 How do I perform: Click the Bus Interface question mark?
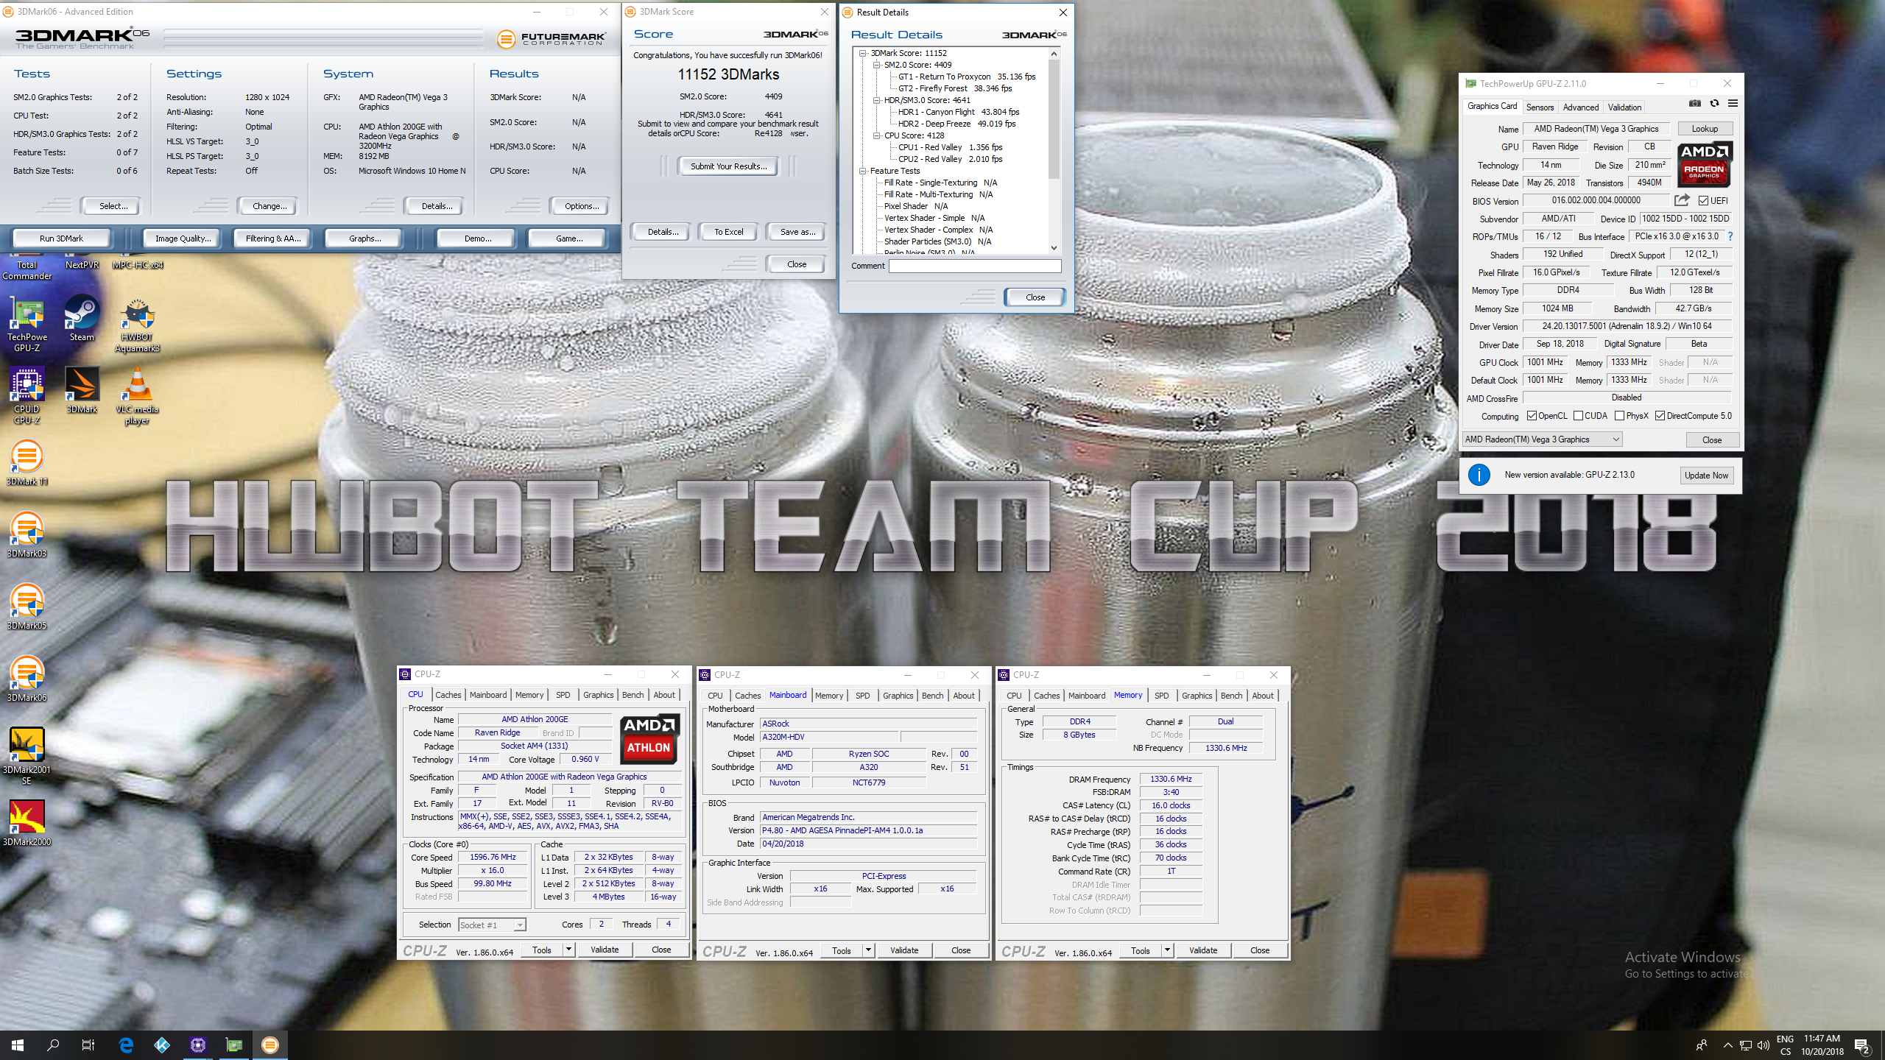pyautogui.click(x=1730, y=236)
